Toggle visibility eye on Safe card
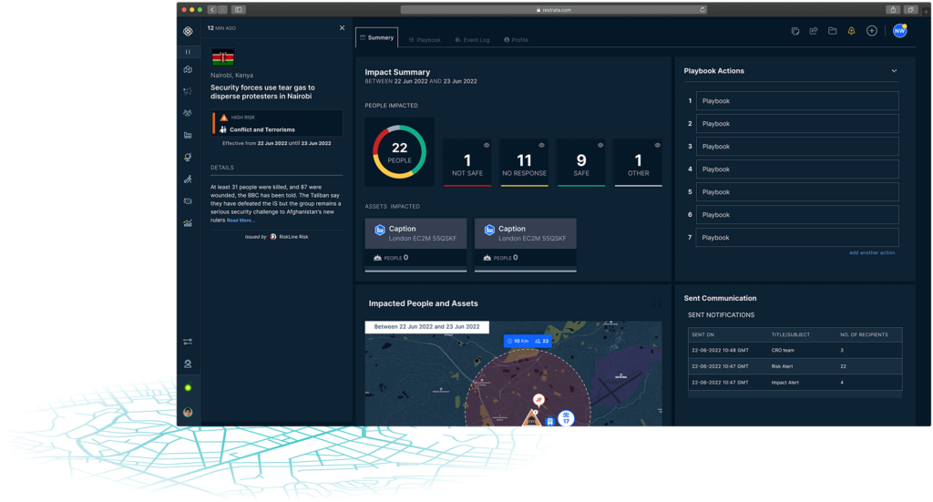 pyautogui.click(x=599, y=145)
